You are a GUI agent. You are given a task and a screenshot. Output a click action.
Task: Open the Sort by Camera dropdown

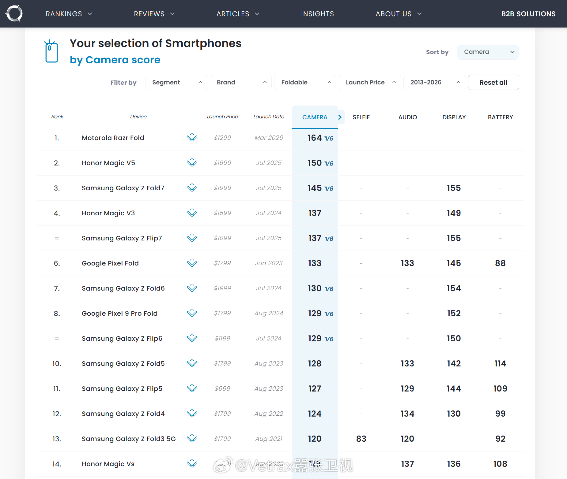[x=488, y=52]
